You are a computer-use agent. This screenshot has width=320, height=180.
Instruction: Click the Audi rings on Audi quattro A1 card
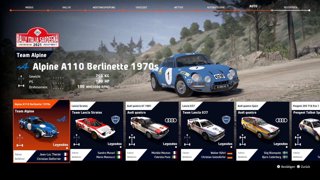click(171, 120)
